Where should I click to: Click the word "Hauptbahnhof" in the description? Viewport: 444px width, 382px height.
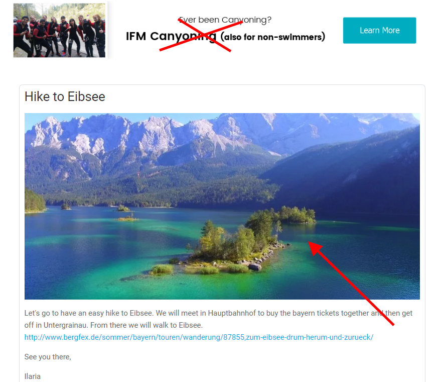tap(232, 313)
